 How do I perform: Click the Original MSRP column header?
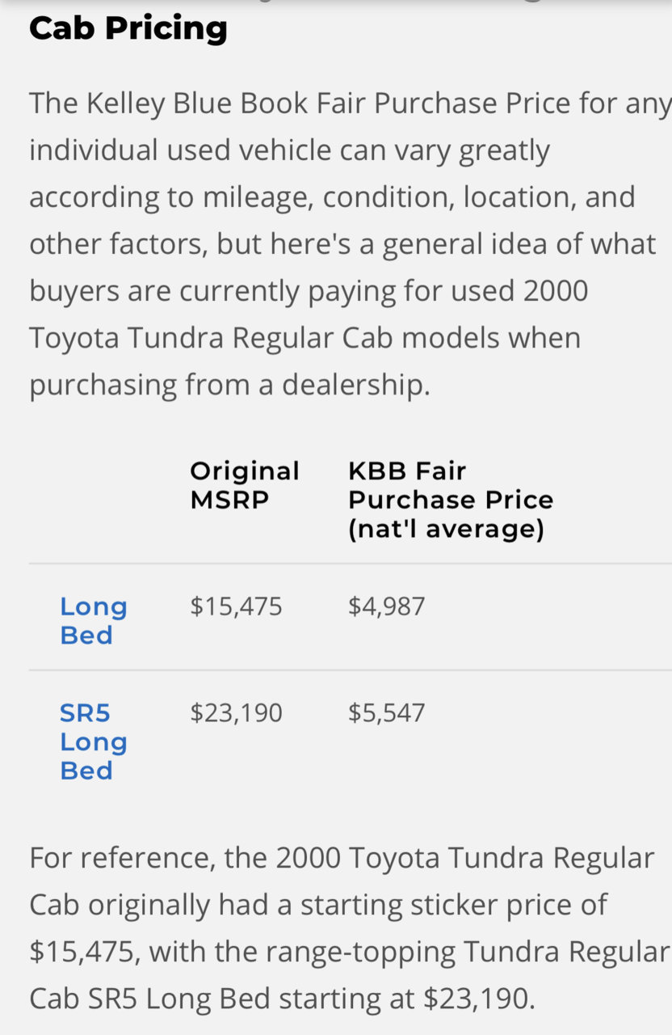click(245, 485)
